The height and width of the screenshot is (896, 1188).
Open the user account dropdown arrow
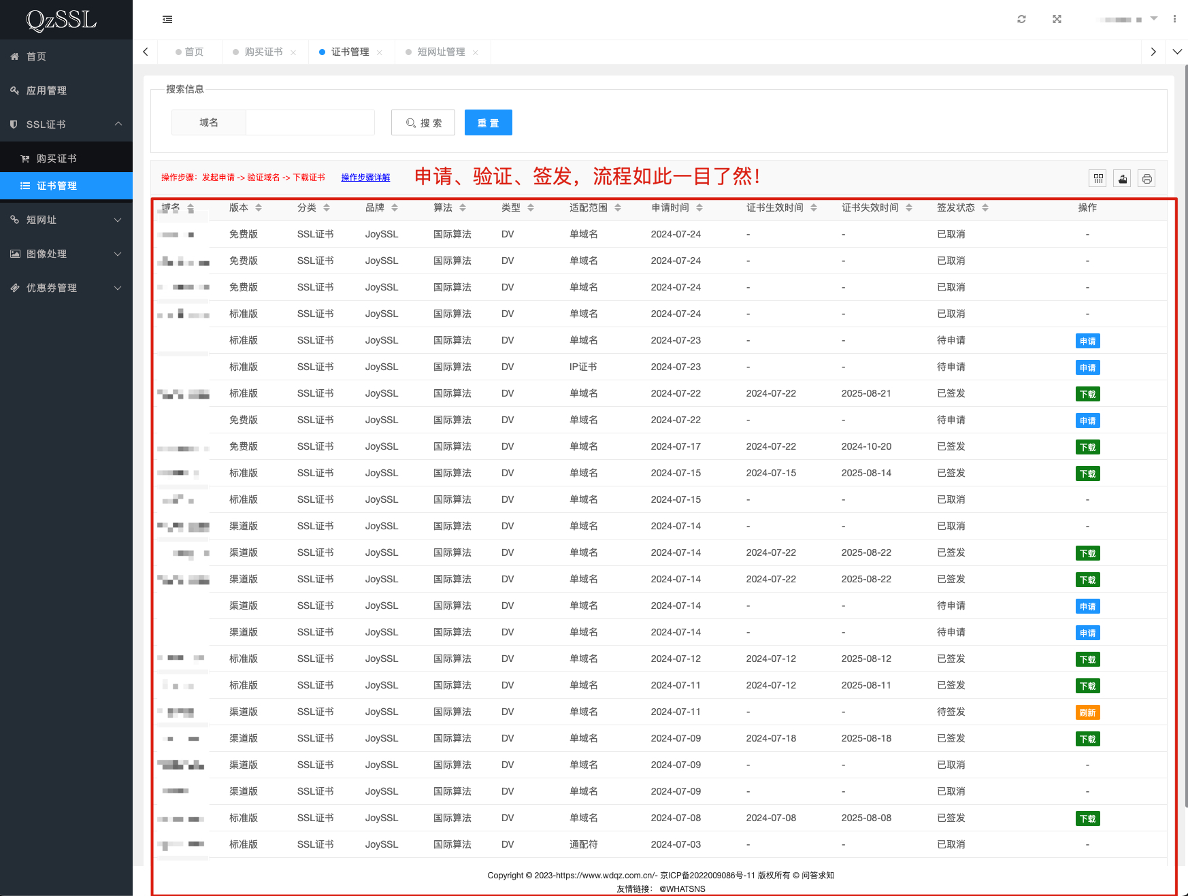[1154, 19]
